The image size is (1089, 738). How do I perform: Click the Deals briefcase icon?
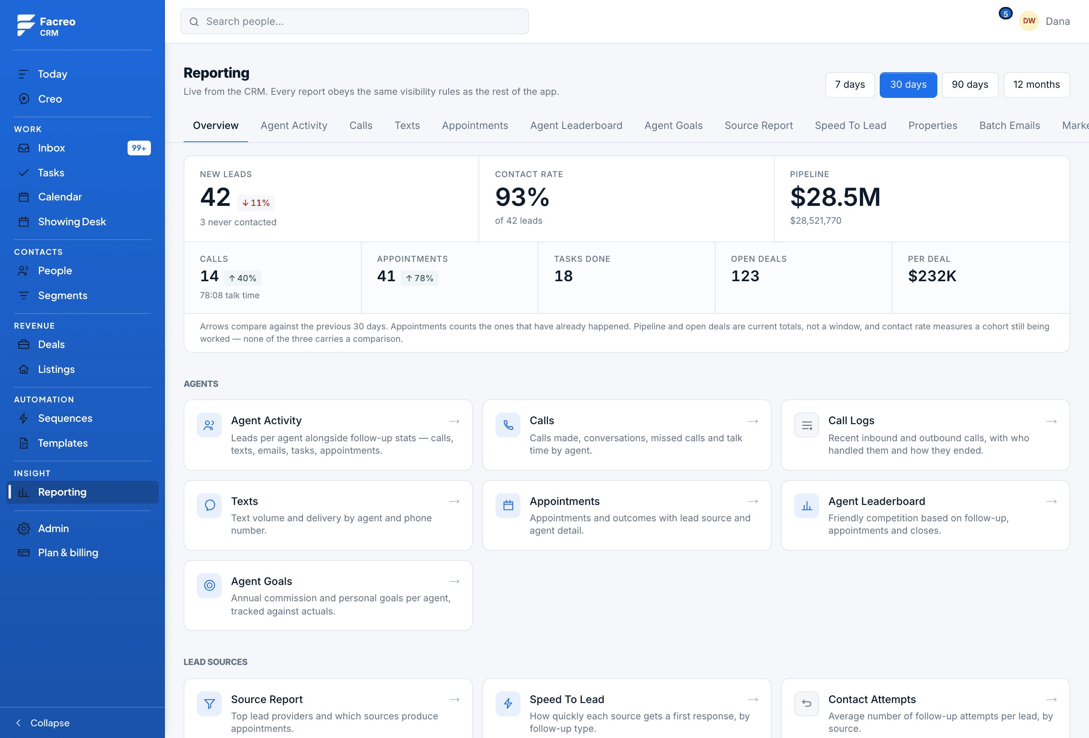point(23,345)
